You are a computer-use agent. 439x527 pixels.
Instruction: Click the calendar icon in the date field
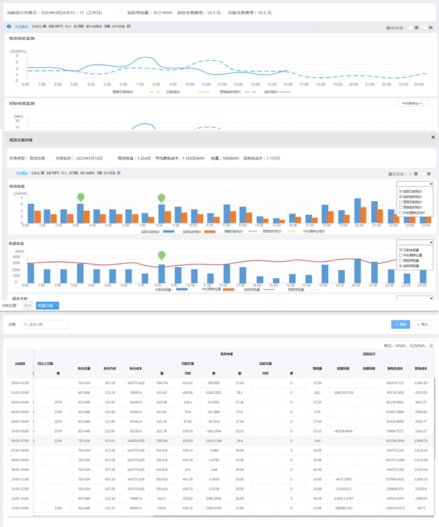[26, 325]
